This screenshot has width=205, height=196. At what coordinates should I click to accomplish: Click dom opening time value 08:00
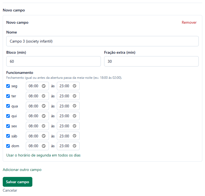33,146
